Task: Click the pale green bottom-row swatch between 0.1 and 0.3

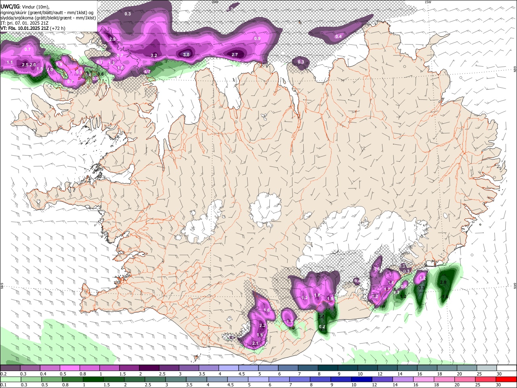Action: (10, 380)
